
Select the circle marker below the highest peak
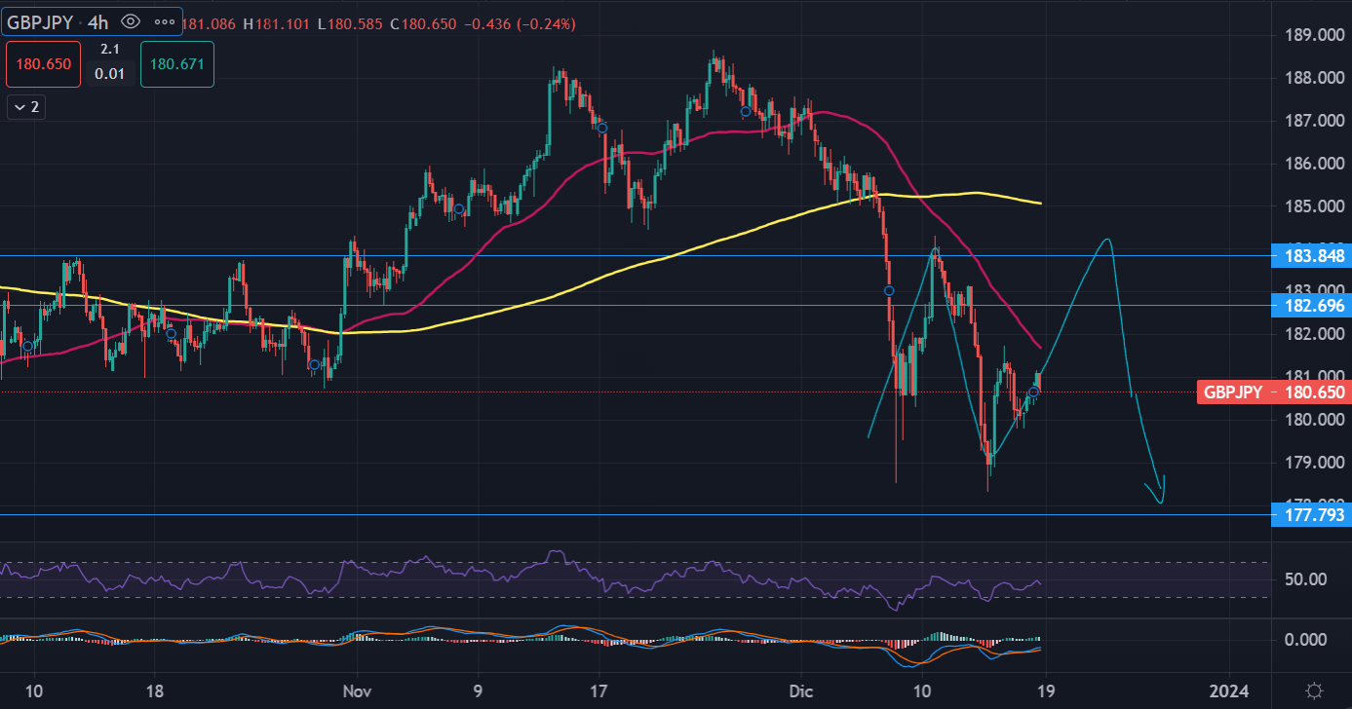[x=745, y=112]
